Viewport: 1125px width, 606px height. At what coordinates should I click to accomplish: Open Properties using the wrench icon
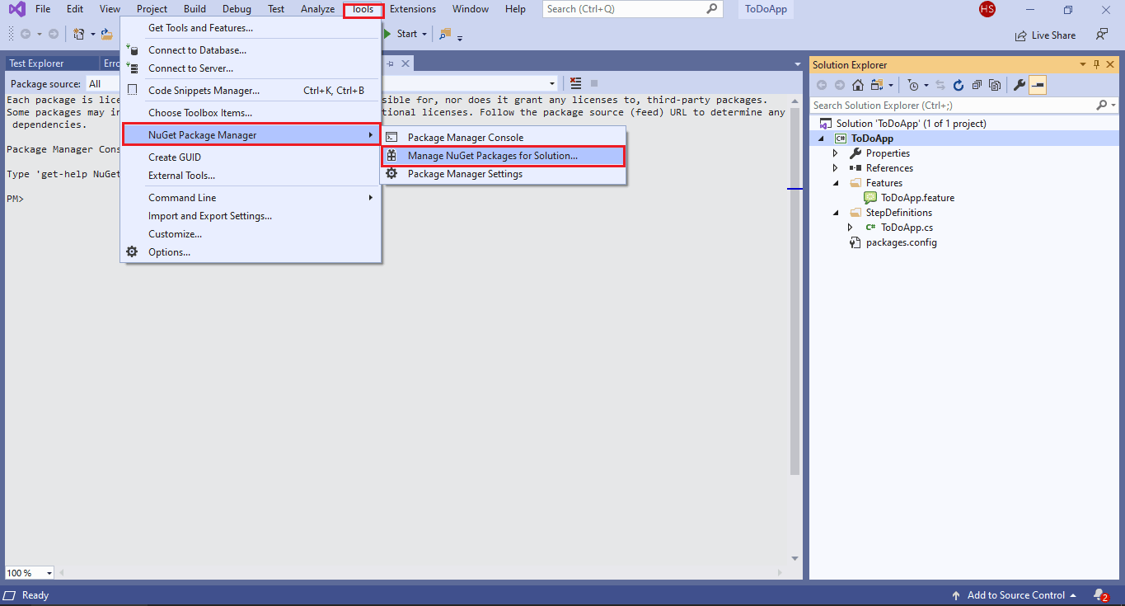click(1018, 84)
